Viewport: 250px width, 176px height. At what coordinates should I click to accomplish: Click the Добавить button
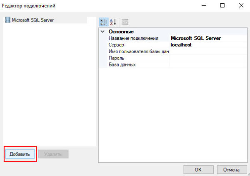20,154
